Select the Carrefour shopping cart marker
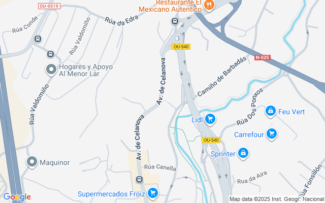325x203 pixels. (x=272, y=134)
